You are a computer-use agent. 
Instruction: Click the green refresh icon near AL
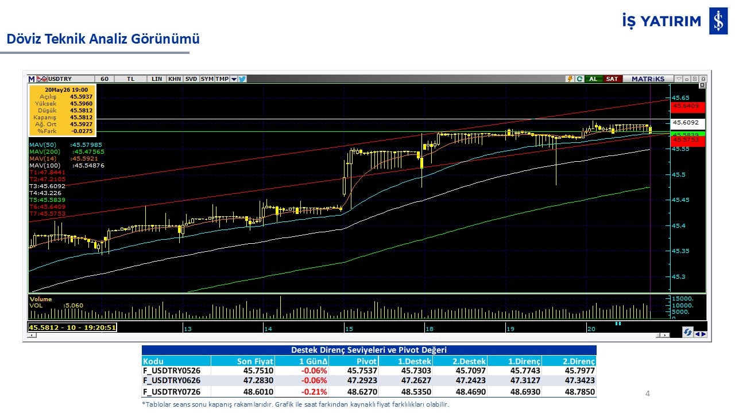579,79
